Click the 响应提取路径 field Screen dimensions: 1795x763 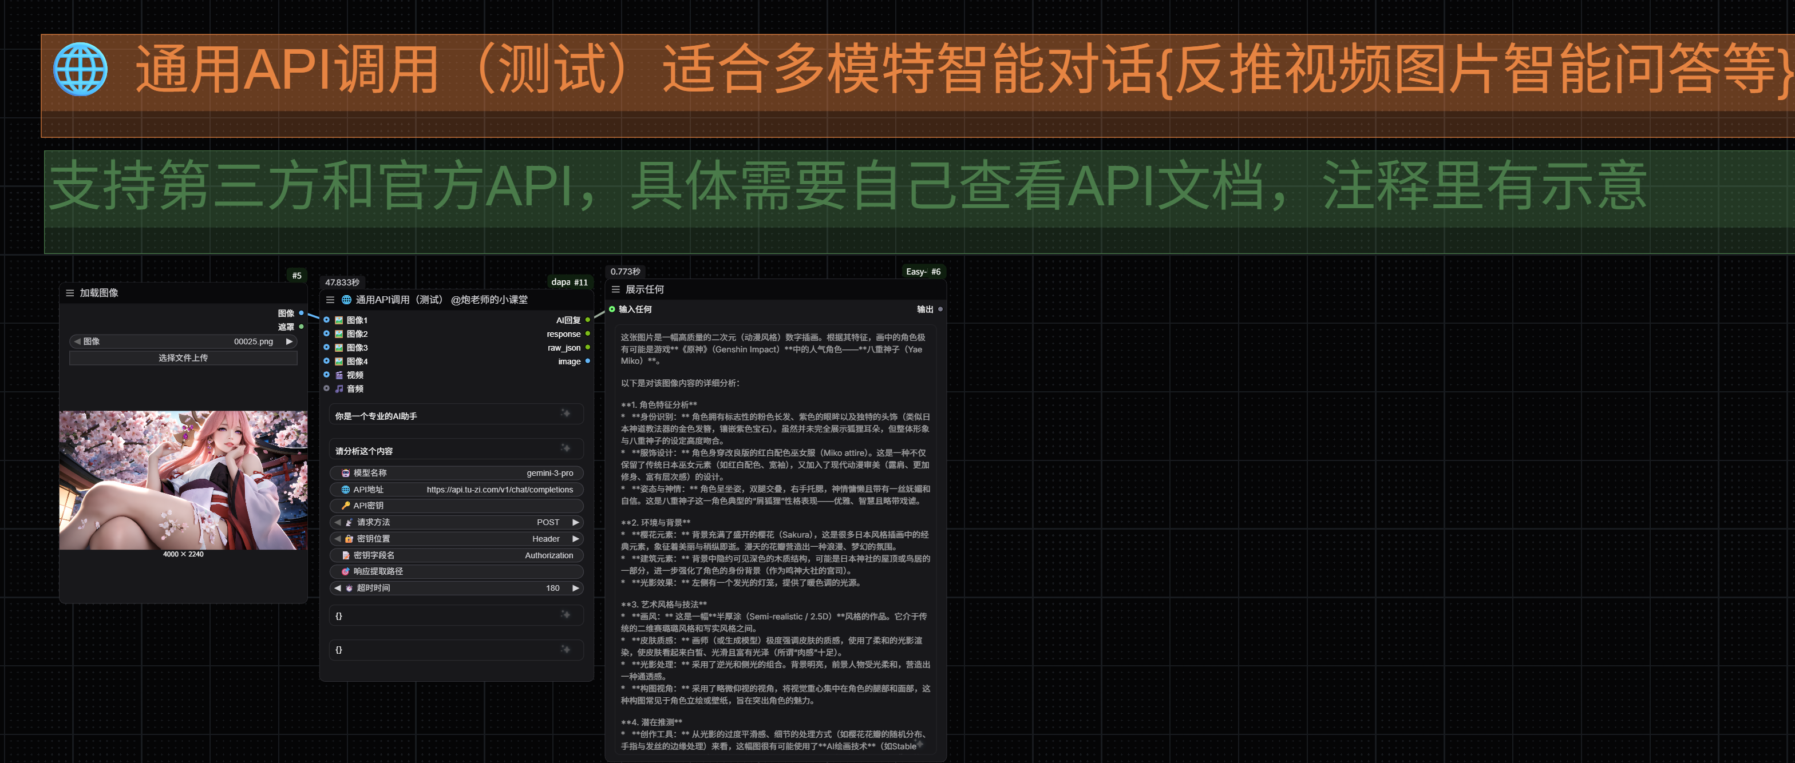tap(456, 571)
